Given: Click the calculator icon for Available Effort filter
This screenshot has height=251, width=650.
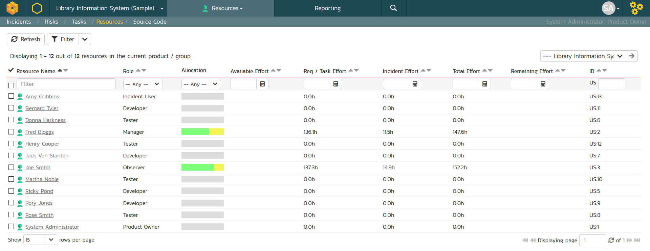Looking at the screenshot, I should 262,84.
